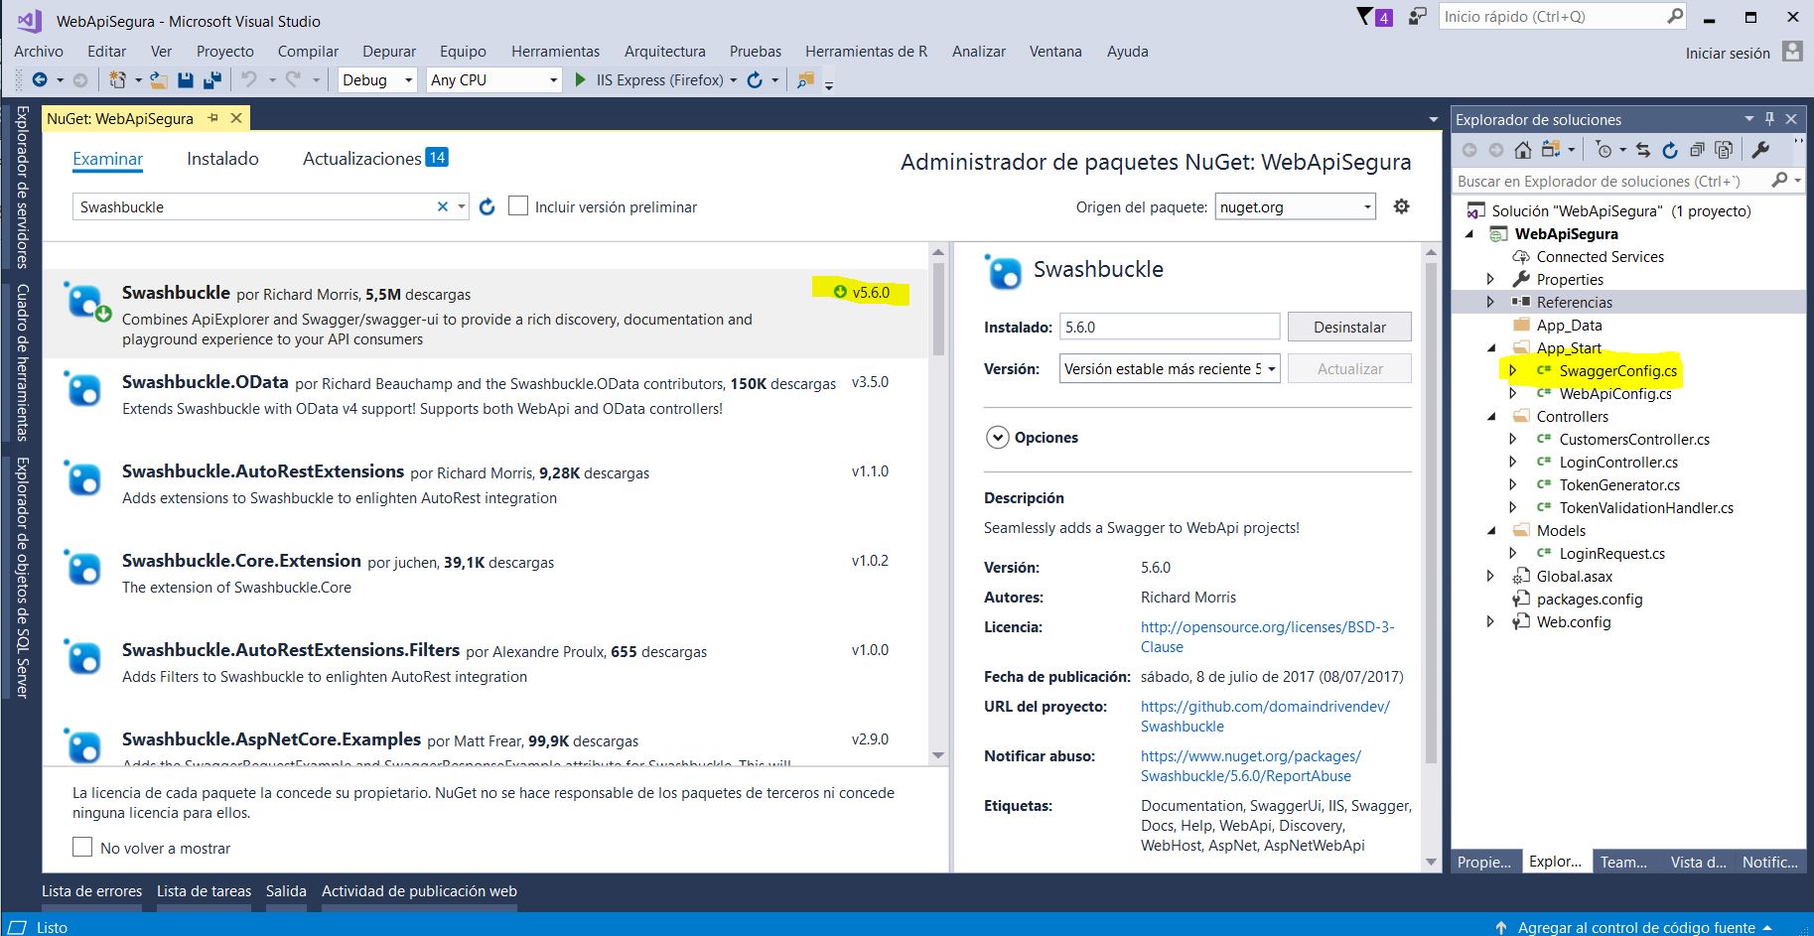This screenshot has width=1814, height=936.
Task: Click the Inicio rápido search box
Action: coord(1553,17)
